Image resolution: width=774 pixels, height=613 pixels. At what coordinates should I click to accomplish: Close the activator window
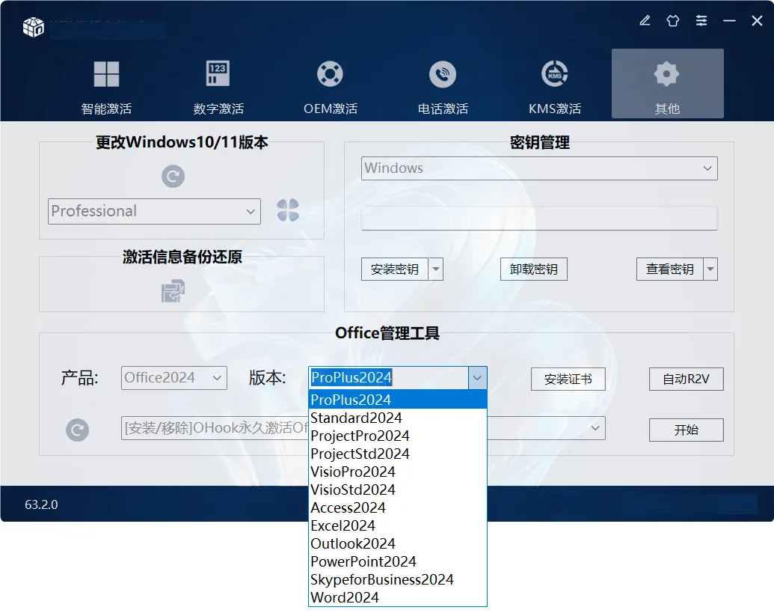point(757,21)
